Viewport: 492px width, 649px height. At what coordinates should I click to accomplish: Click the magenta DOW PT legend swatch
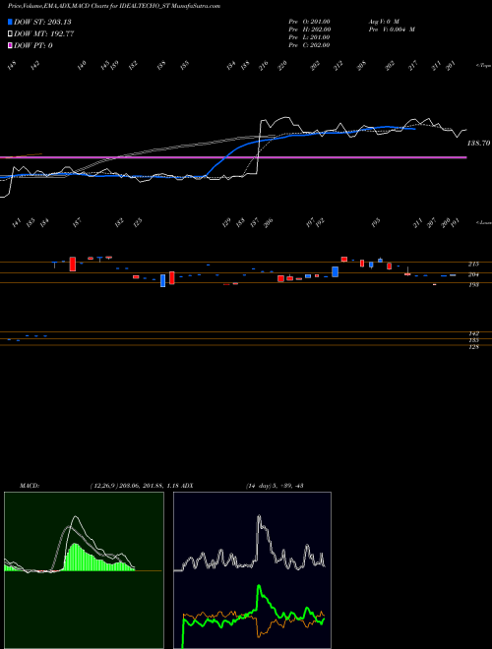[11, 45]
